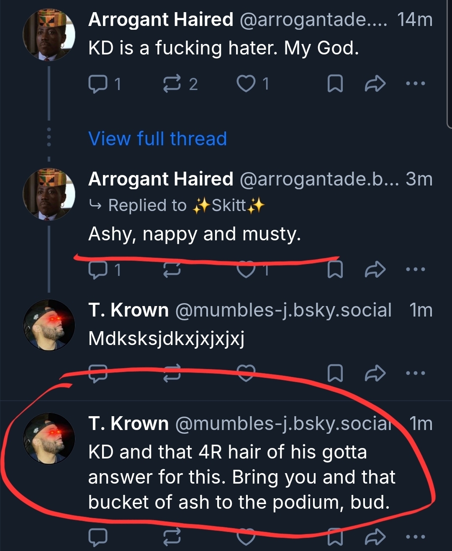
Task: Repost the "Ashy, nappy and musty" post
Action: 172,270
